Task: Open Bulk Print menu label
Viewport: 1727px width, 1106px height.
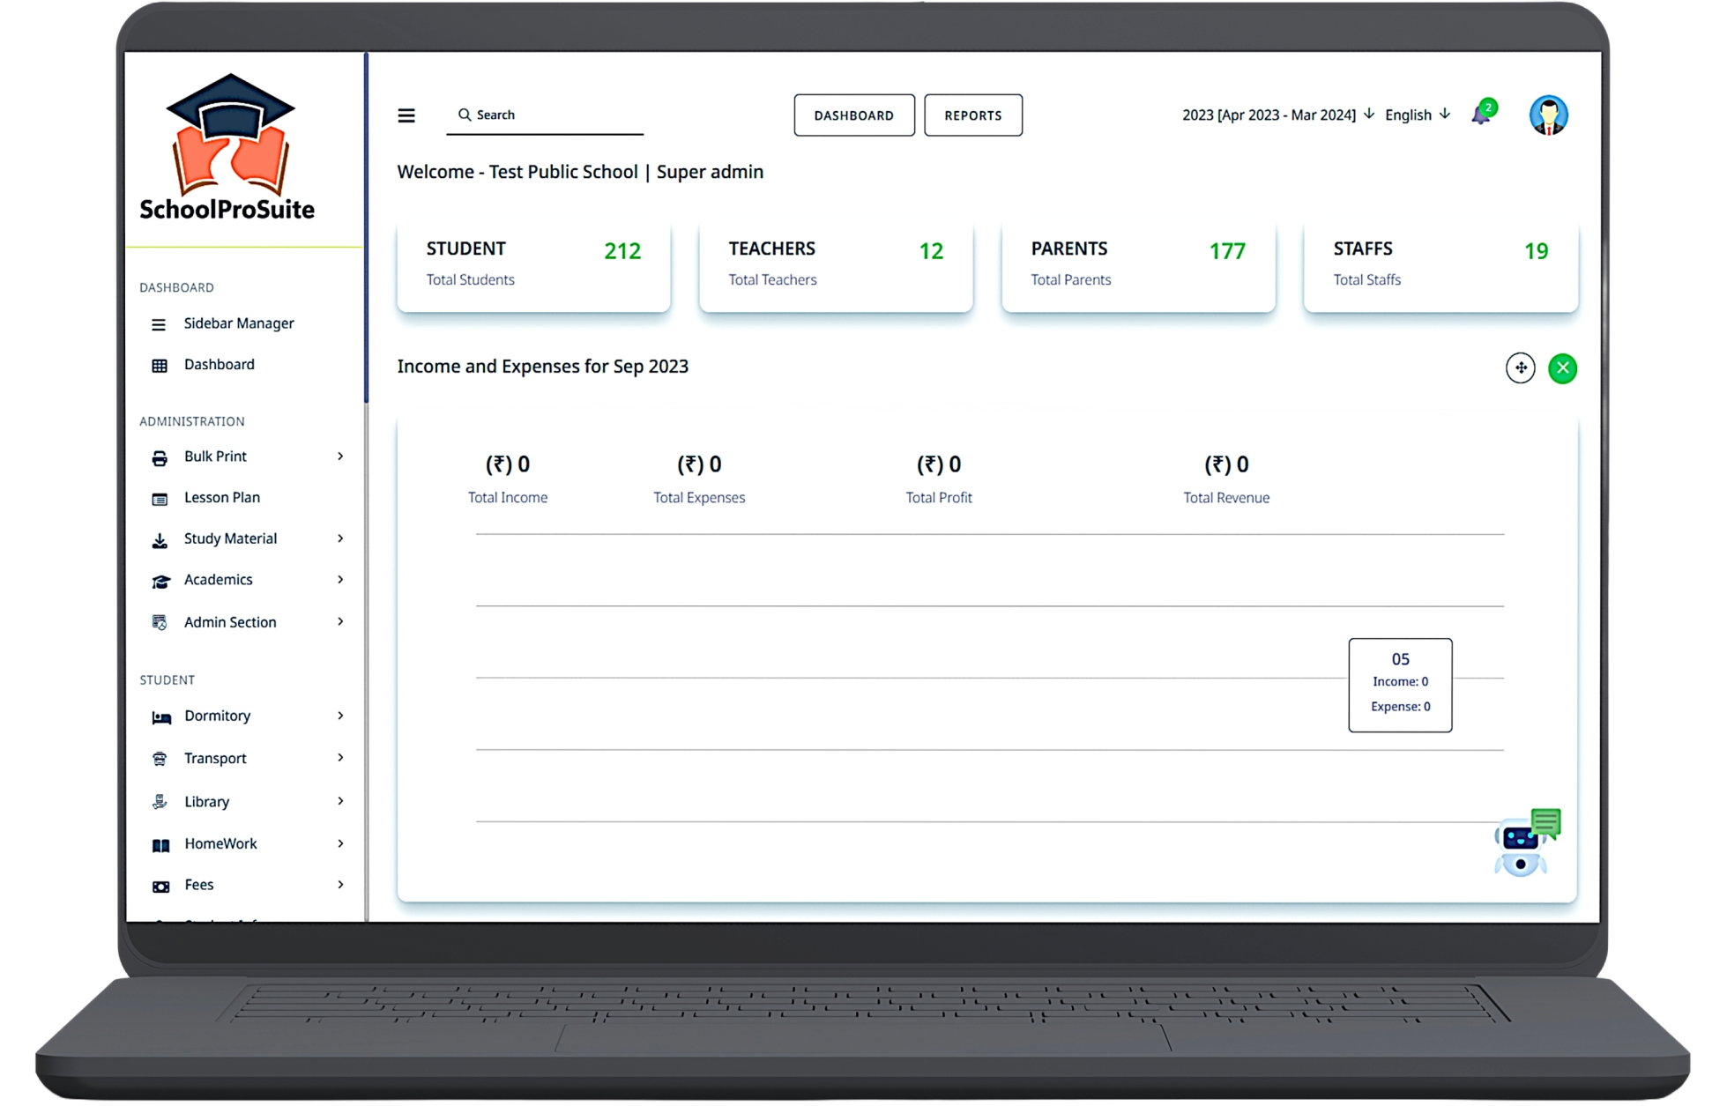Action: [215, 457]
